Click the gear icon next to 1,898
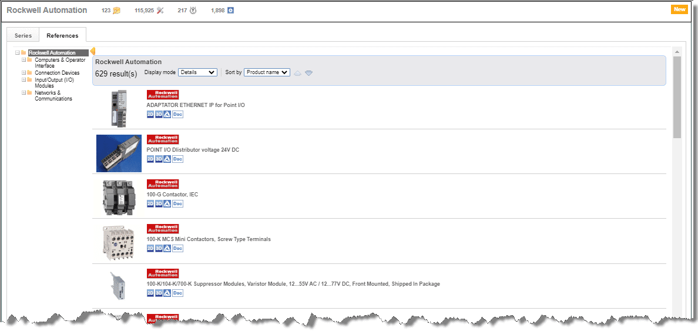The image size is (698, 331). [230, 10]
